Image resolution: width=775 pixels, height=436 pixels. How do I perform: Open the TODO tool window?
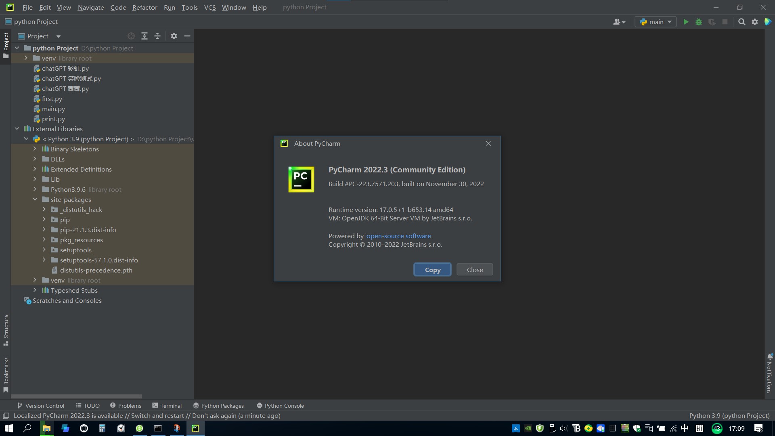tap(88, 406)
